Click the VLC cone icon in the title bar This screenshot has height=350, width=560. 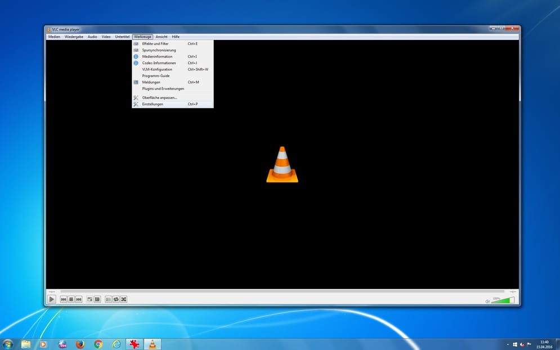[48, 30]
